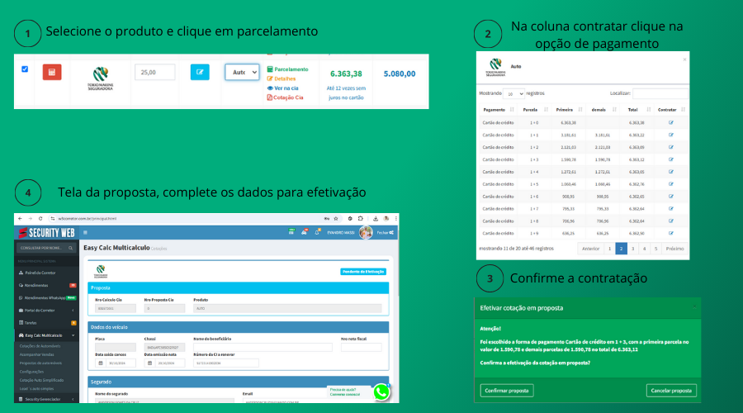Click the contratar icon for parcela 1 + 0
743x413 pixels.
671,122
